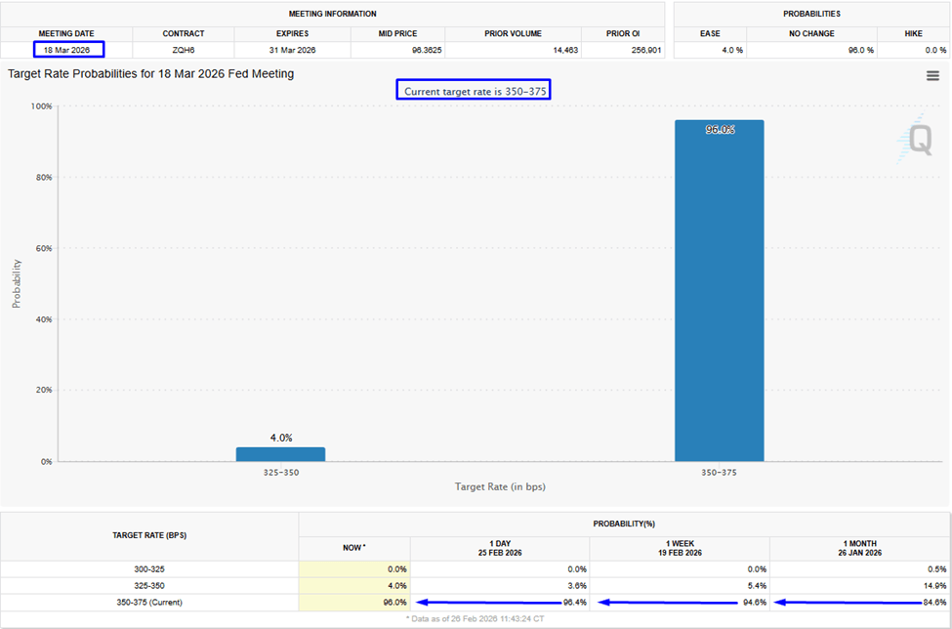Select the 350-375 (Current) table row label
Image resolution: width=952 pixels, height=629 pixels.
click(149, 603)
